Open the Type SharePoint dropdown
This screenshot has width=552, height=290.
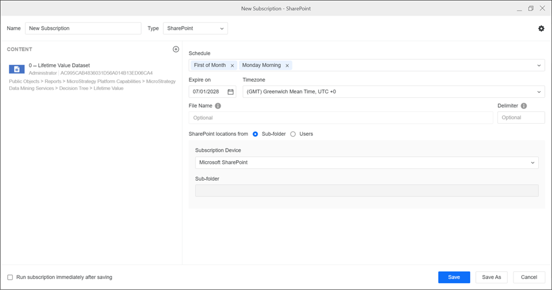coord(195,28)
